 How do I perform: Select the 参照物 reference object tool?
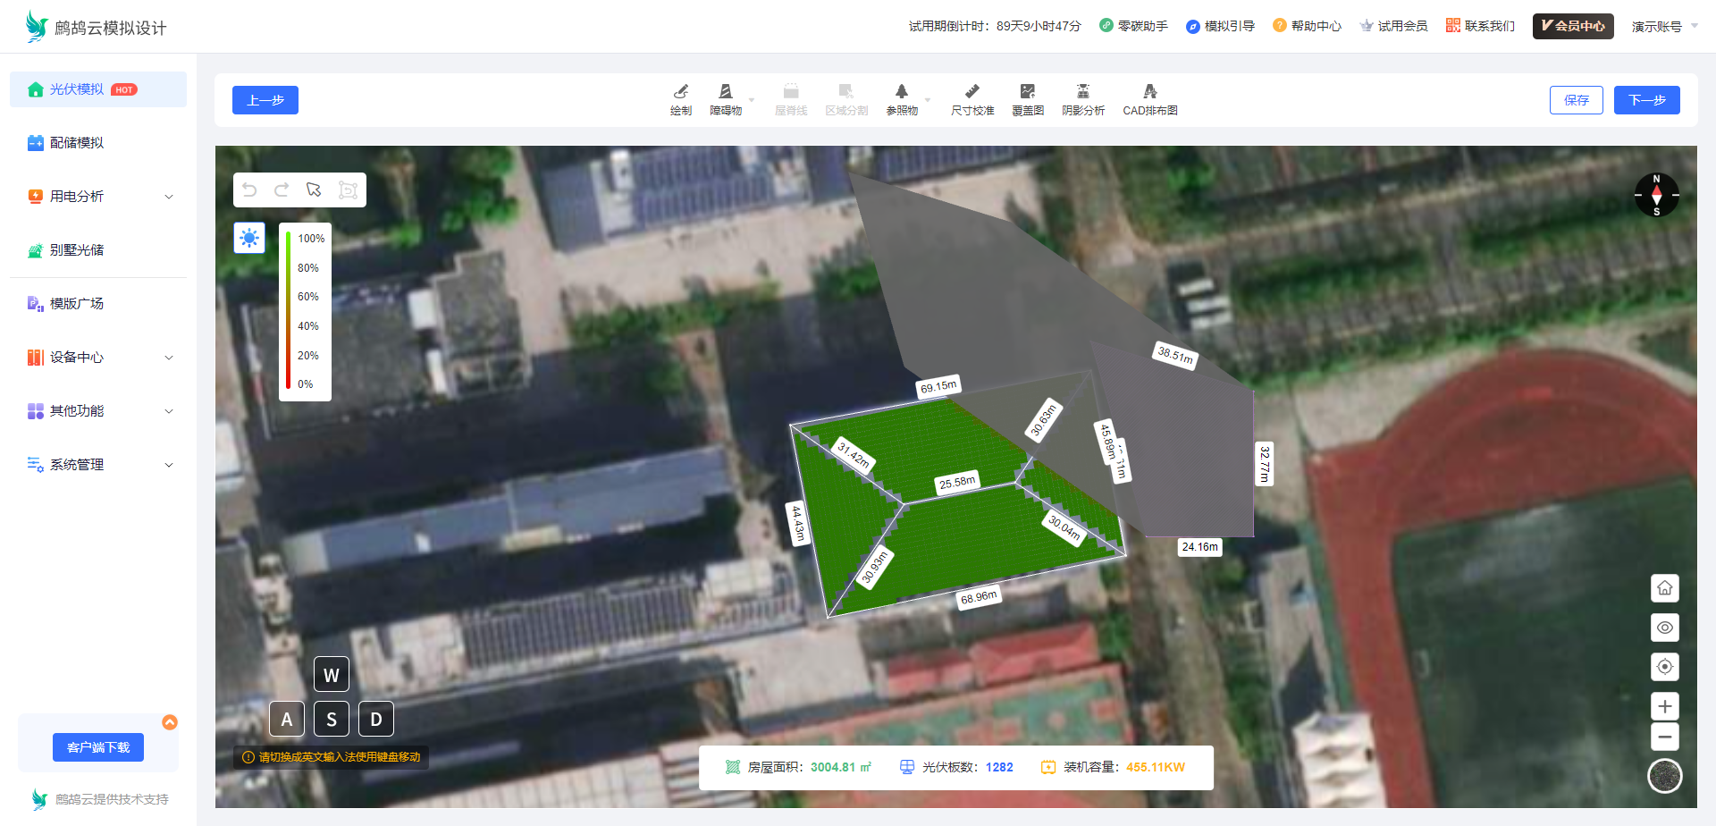pos(902,99)
